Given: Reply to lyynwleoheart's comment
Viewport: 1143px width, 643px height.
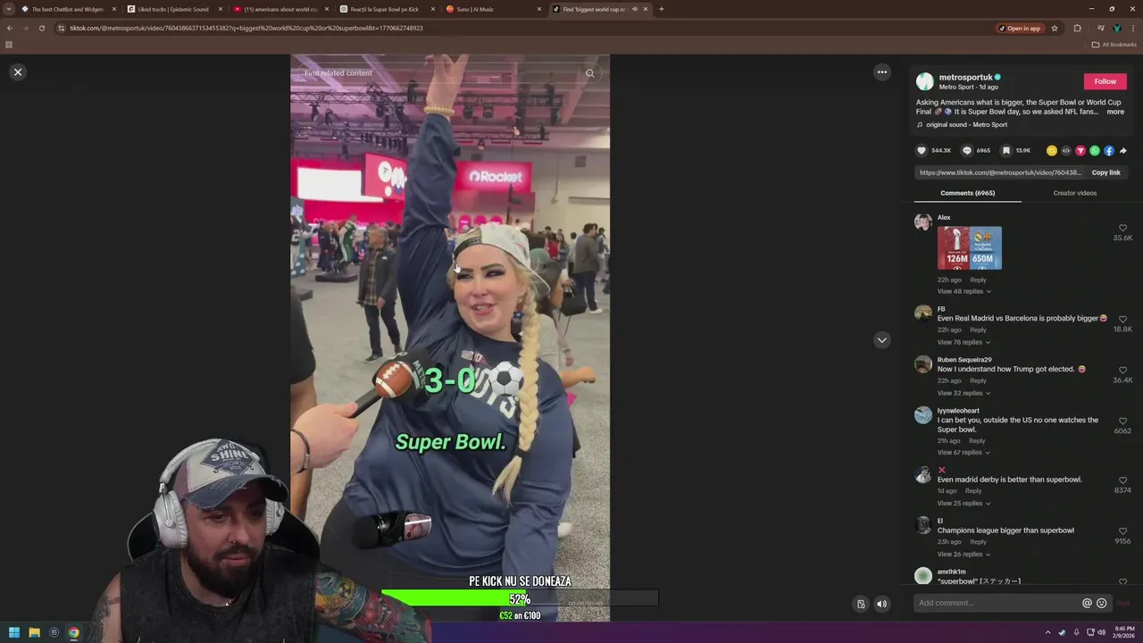Looking at the screenshot, I should point(977,440).
